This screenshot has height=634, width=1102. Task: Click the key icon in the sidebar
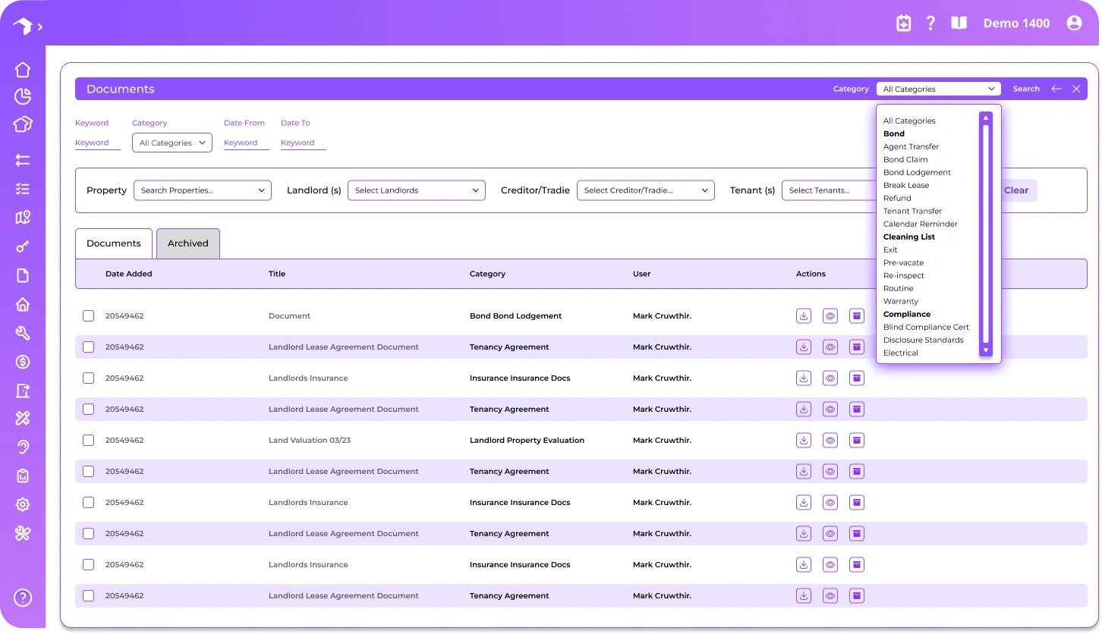click(x=23, y=247)
